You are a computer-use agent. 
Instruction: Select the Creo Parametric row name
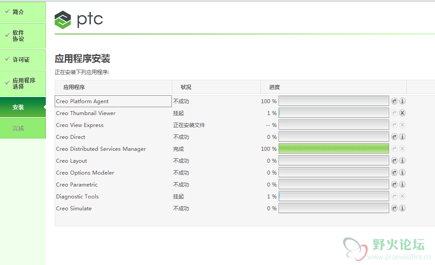pyautogui.click(x=77, y=185)
